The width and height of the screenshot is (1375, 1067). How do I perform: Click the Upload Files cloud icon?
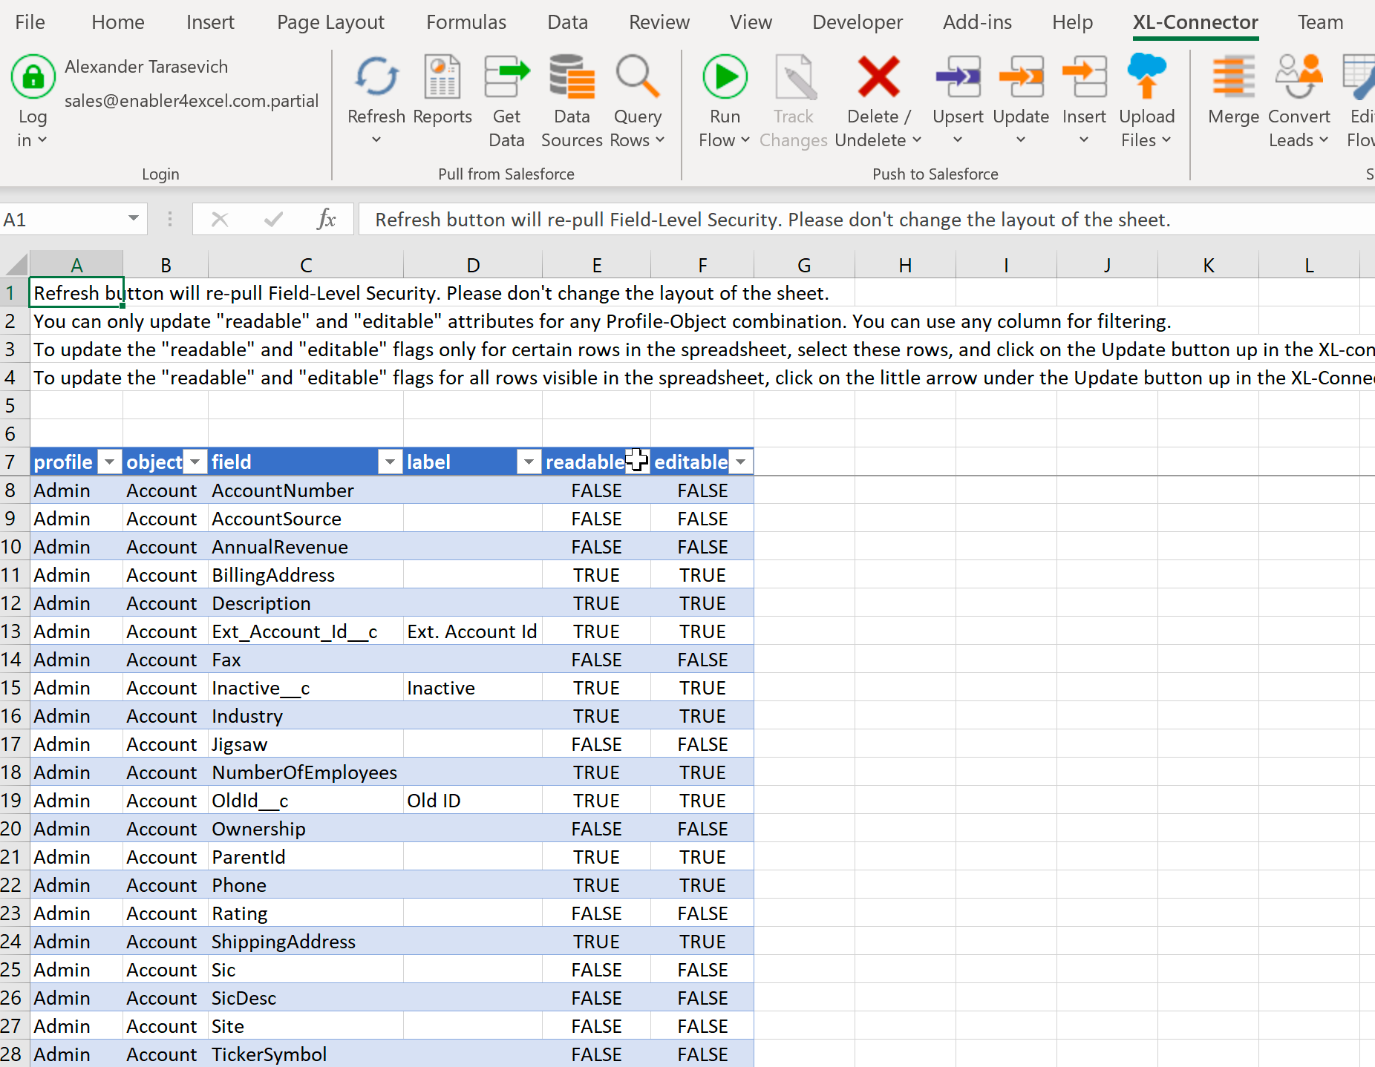tap(1146, 76)
